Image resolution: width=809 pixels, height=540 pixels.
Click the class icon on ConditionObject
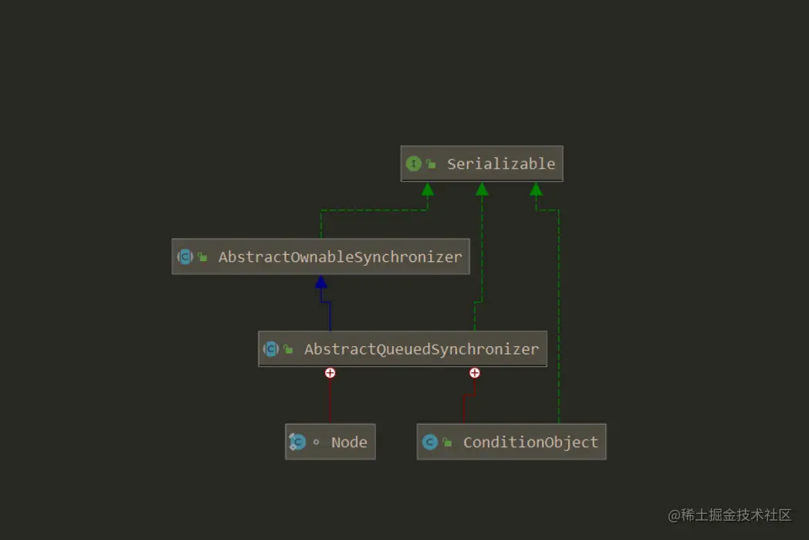coord(430,442)
